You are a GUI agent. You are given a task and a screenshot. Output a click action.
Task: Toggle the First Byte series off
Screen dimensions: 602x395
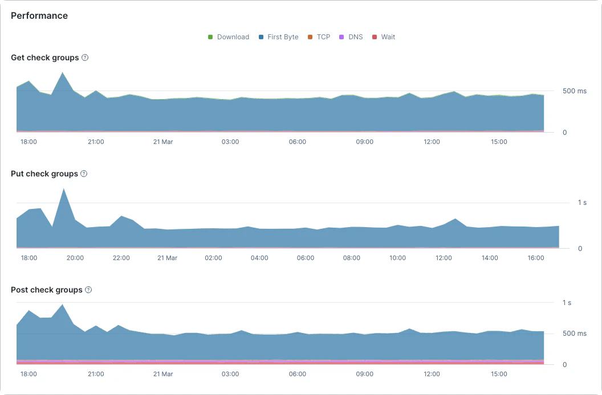278,36
